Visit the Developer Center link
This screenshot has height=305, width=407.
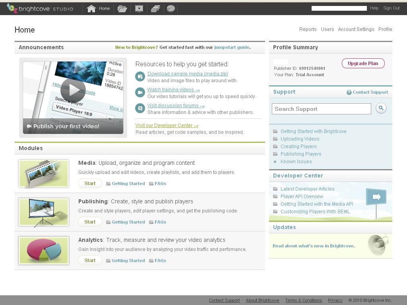click(167, 125)
